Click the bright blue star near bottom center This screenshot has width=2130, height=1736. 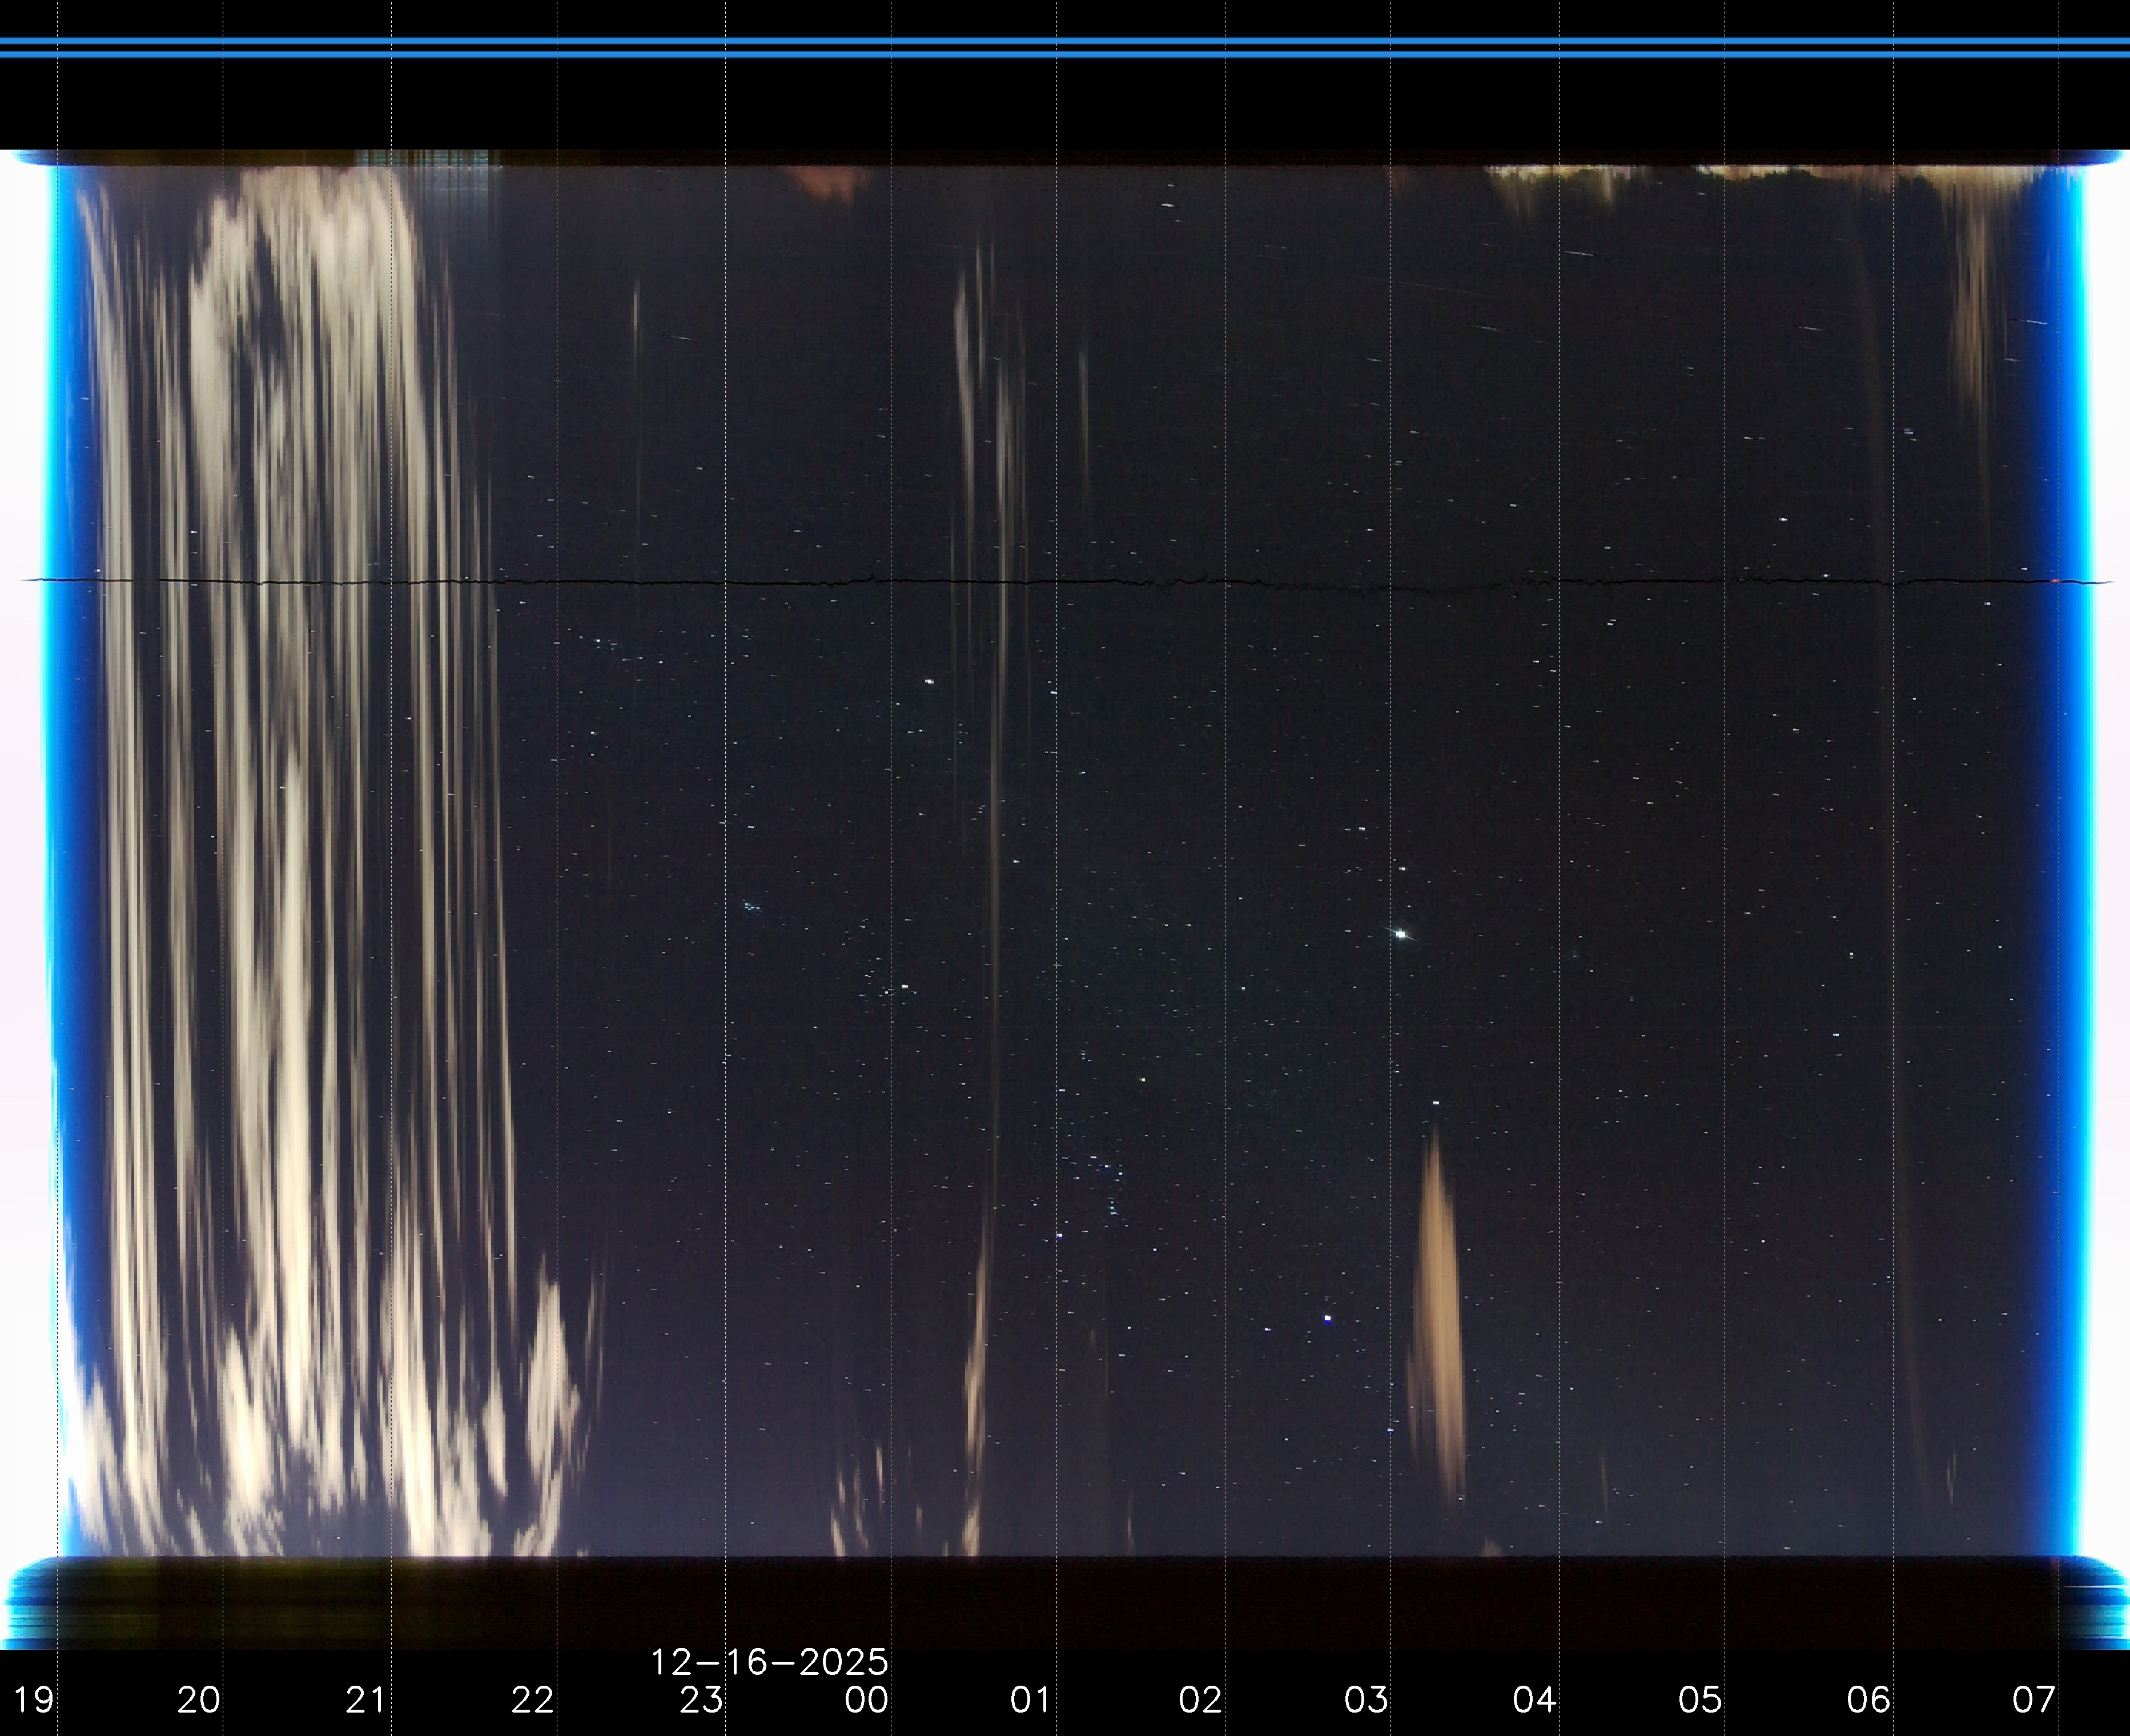1327,1319
